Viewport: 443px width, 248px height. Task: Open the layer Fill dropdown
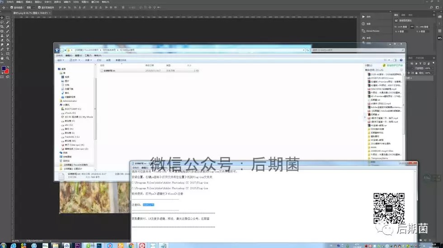tap(433, 73)
